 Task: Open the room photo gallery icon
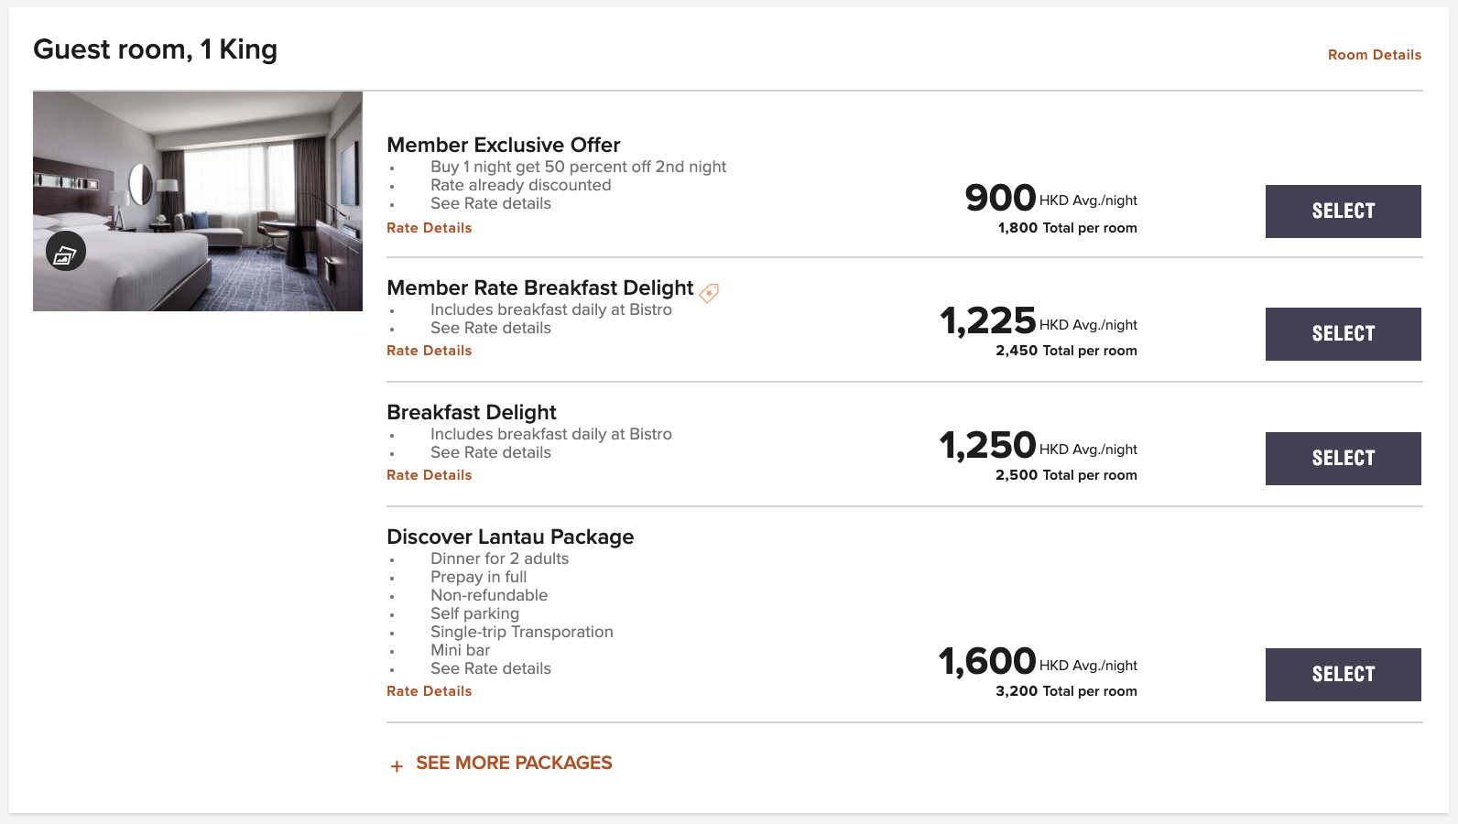(x=66, y=251)
